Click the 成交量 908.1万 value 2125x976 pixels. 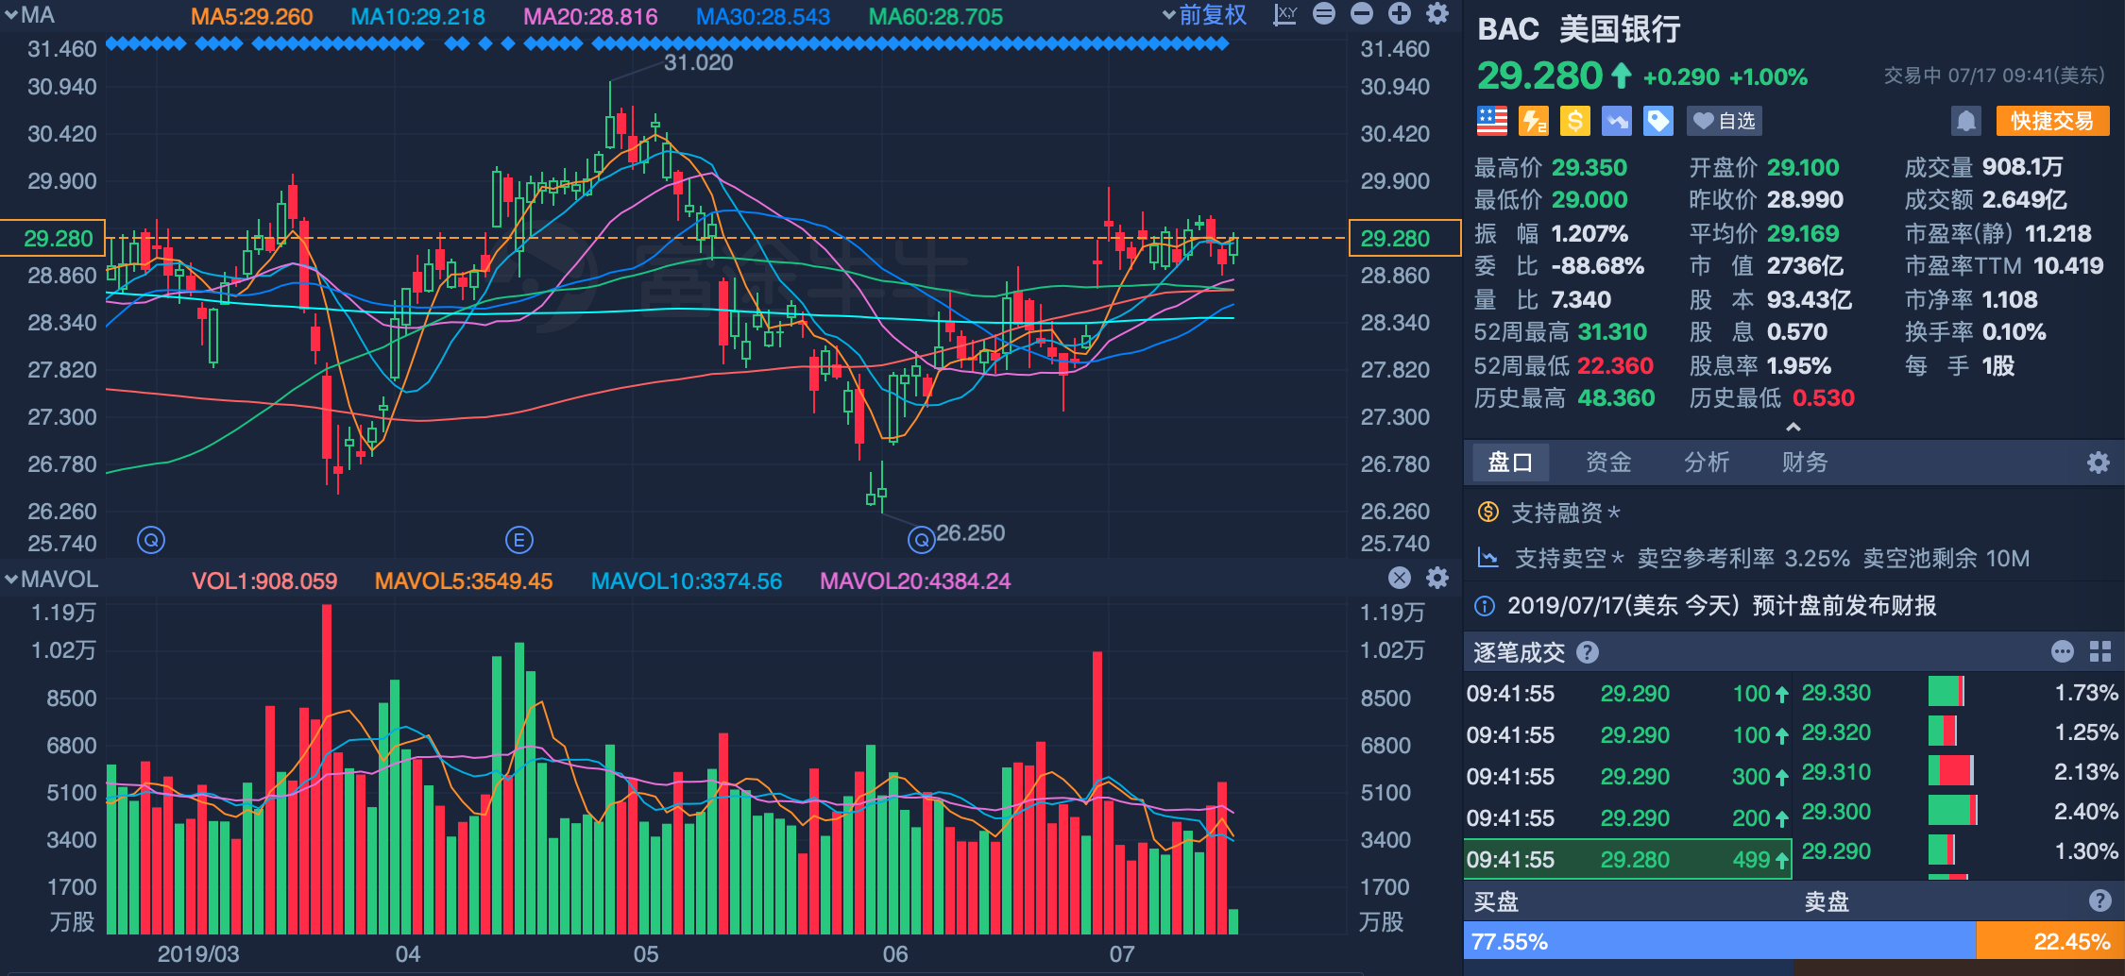coord(2022,167)
